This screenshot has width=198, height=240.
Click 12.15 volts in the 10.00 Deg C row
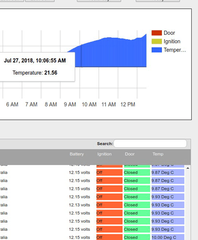79,237
